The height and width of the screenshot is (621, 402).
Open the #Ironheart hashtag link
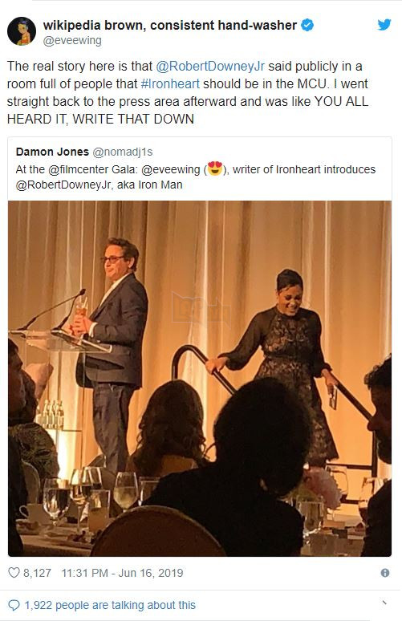point(170,84)
